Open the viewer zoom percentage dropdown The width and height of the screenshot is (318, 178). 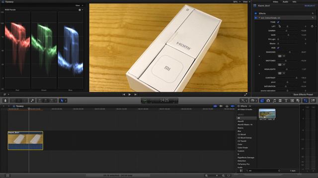coord(237,1)
